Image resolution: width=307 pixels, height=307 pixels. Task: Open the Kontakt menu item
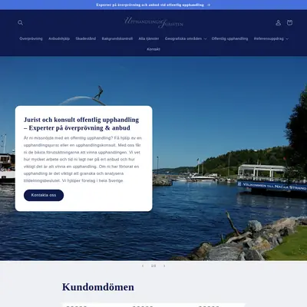(153, 49)
